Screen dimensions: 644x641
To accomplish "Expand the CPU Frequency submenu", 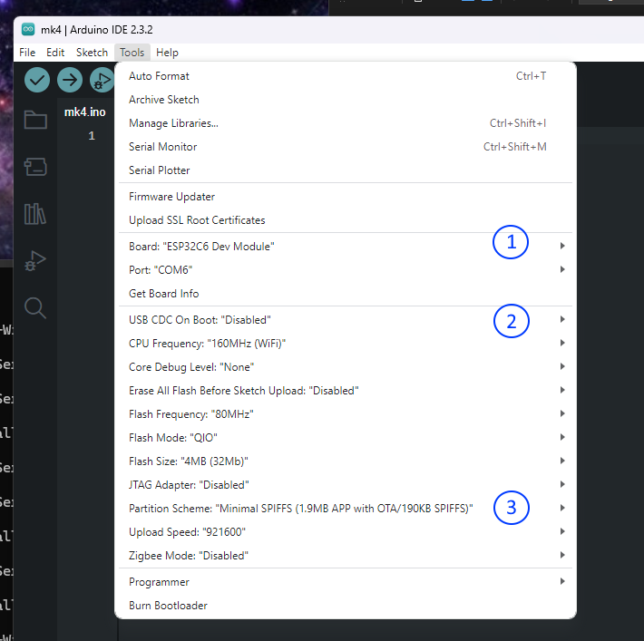I will click(345, 344).
